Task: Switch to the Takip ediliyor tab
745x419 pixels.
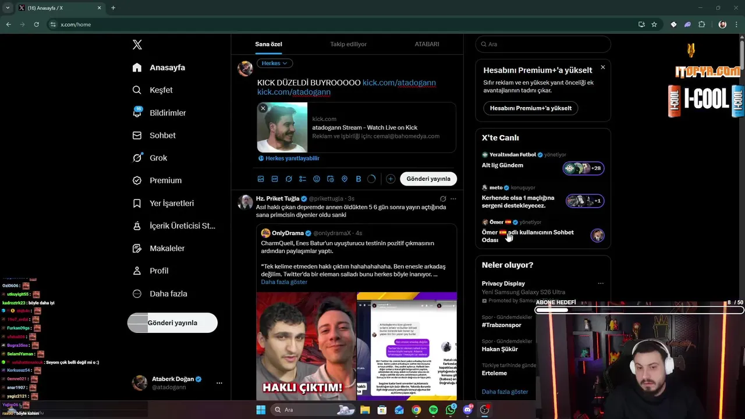Action: (x=348, y=44)
